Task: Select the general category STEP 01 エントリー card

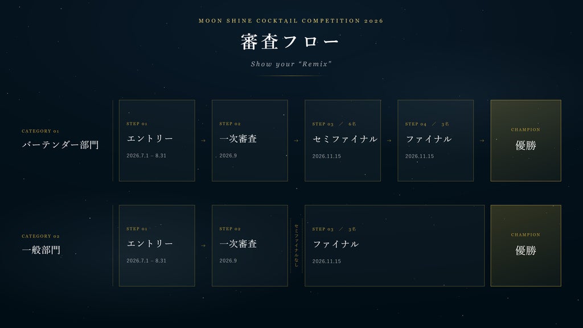Action: (x=157, y=245)
